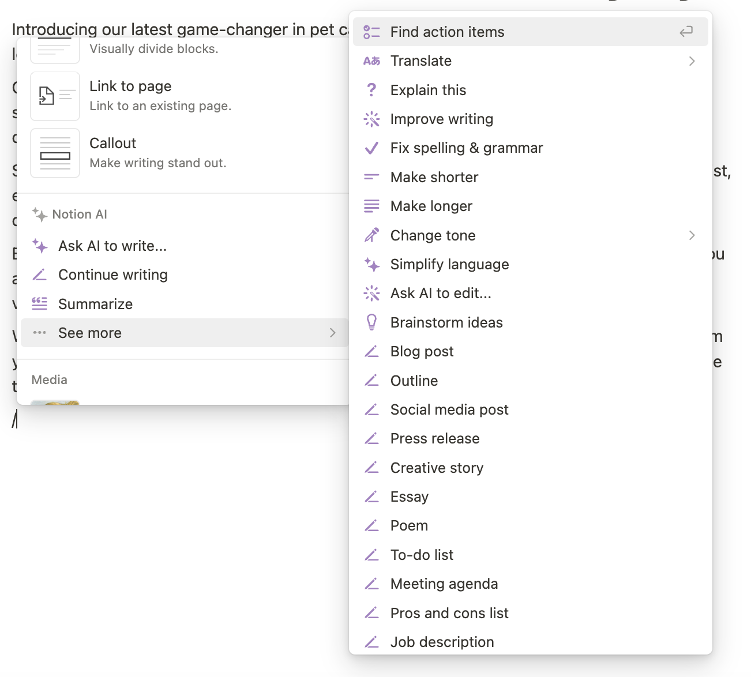Select Make shorter from the AI menu
The height and width of the screenshot is (677, 751).
tap(434, 177)
